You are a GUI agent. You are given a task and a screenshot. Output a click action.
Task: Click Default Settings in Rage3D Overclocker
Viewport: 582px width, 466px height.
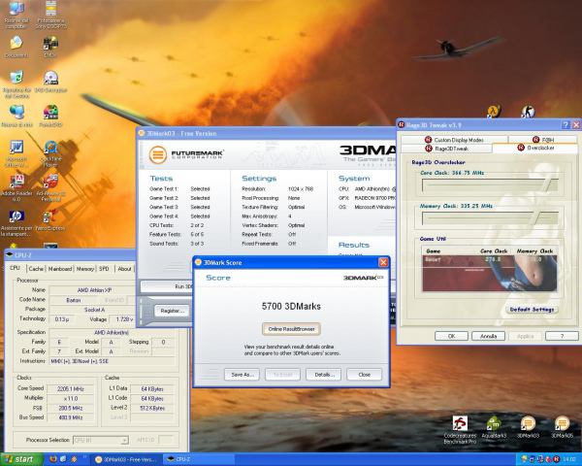(x=532, y=309)
